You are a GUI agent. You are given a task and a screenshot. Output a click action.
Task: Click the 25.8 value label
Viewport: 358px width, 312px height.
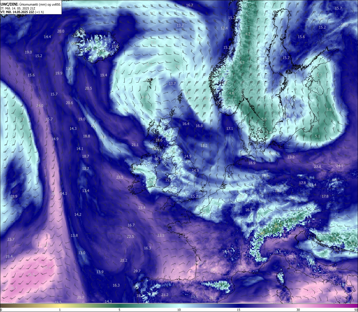pyautogui.click(x=293, y=257)
